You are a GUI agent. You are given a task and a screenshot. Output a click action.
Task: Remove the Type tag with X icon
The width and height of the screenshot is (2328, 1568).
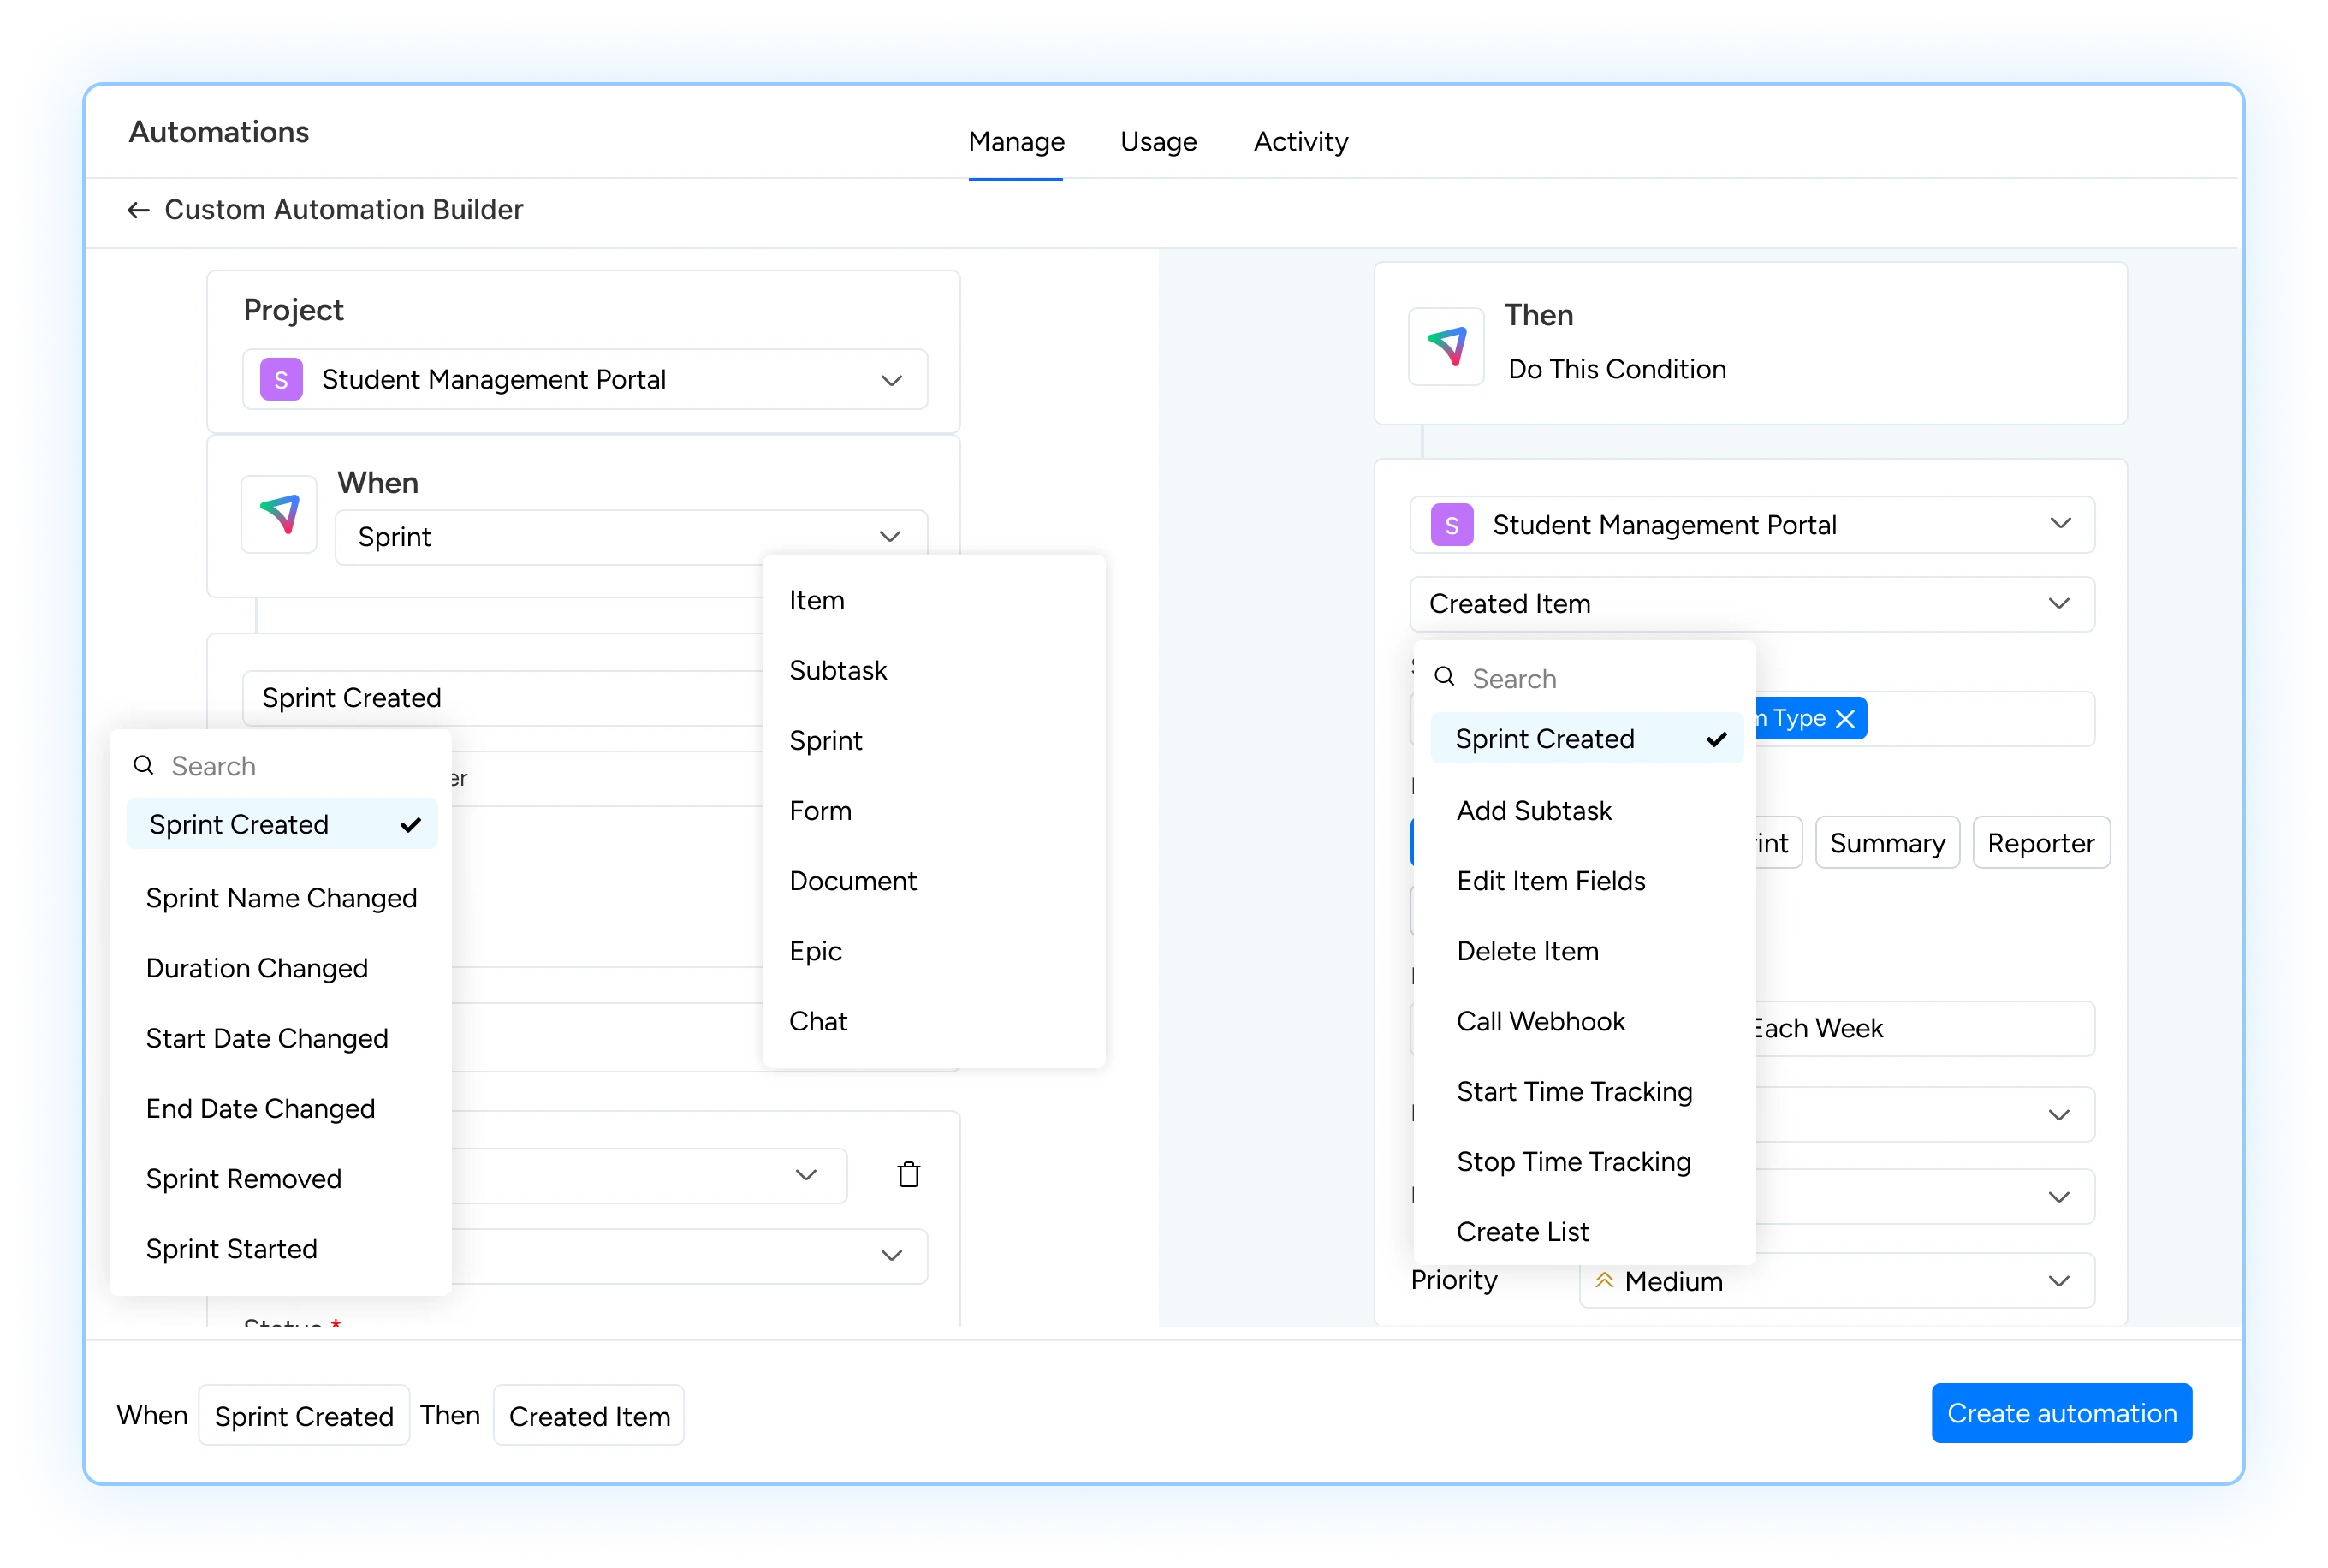tap(1845, 719)
